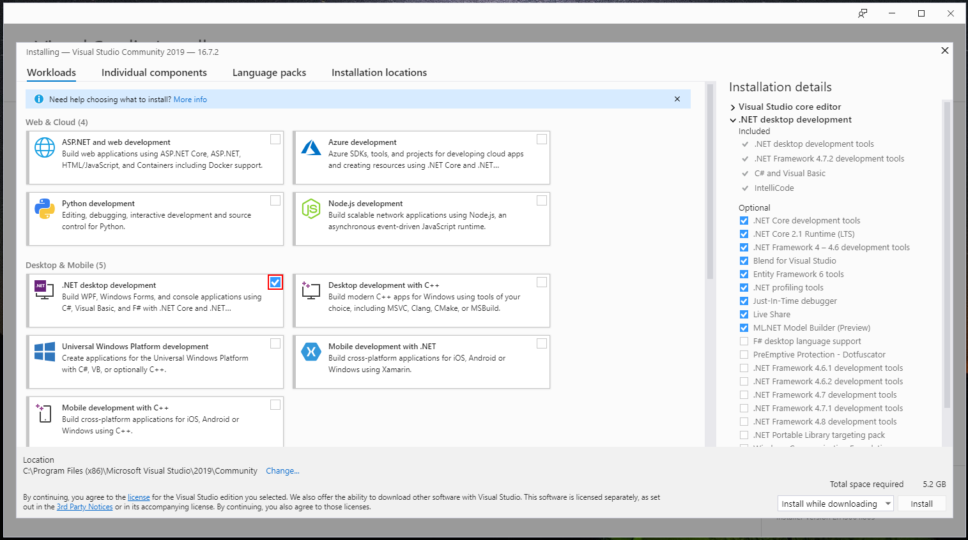Image resolution: width=968 pixels, height=540 pixels.
Task: Click the Desktop & Mobile (5) heading
Action: coord(66,266)
